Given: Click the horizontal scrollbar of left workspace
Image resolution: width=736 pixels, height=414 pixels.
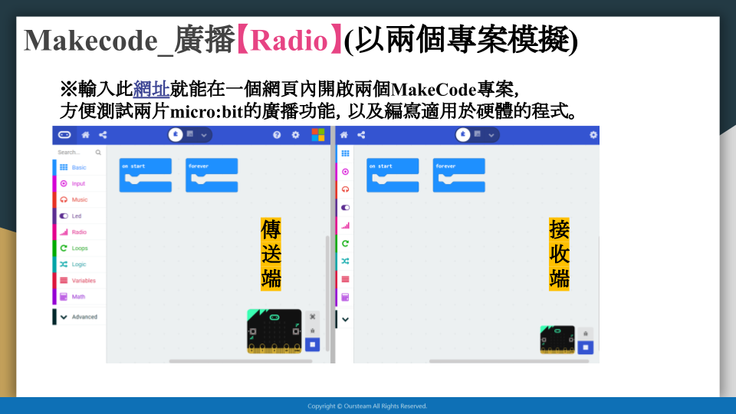Looking at the screenshot, I should 240,361.
